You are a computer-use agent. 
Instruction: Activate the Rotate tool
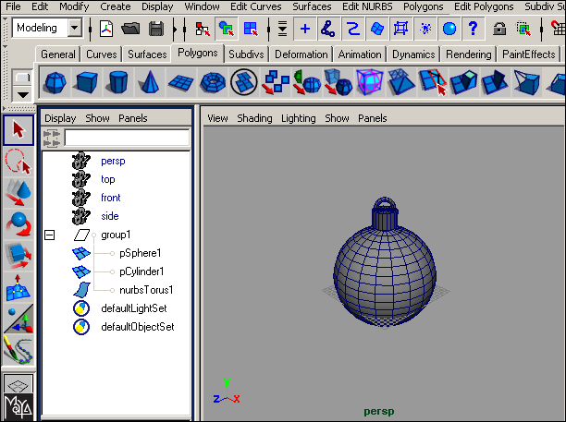point(18,225)
